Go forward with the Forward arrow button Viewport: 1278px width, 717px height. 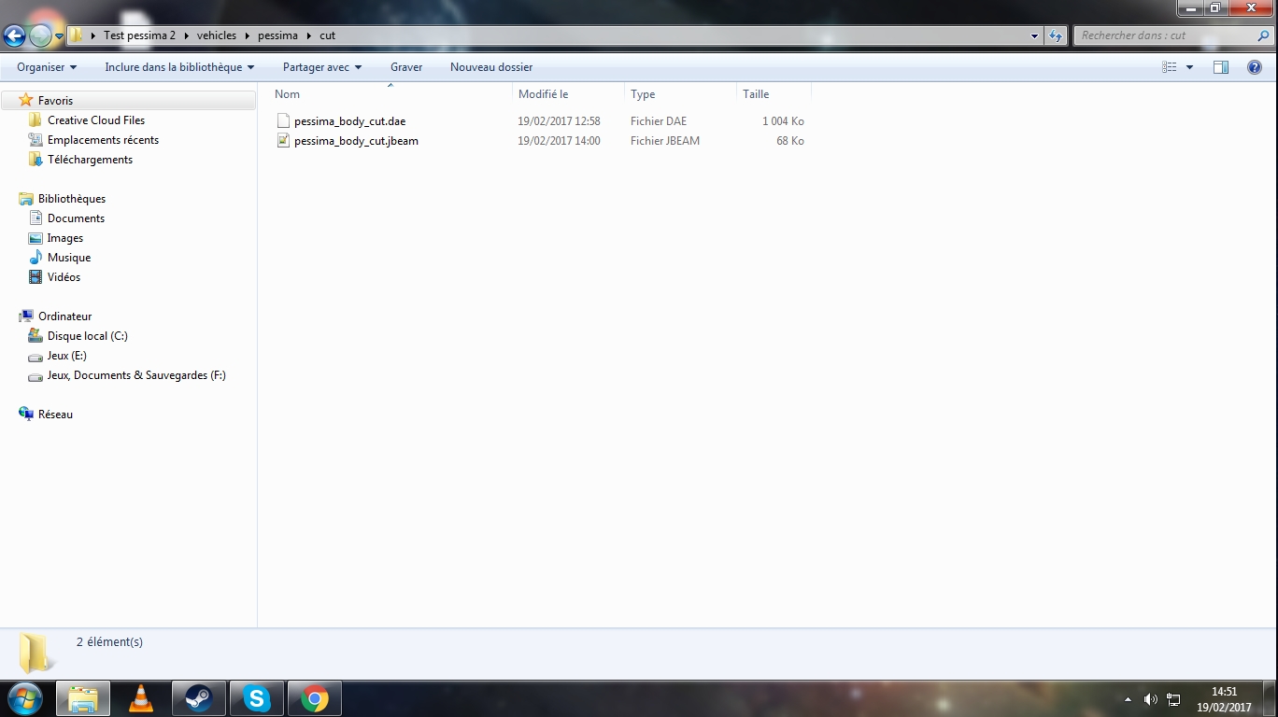pyautogui.click(x=40, y=35)
